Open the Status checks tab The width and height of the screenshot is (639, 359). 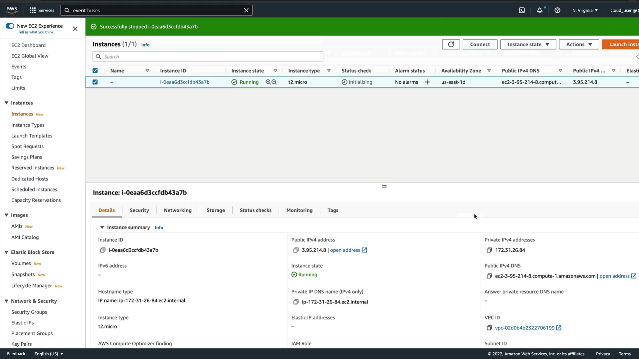coord(255,210)
